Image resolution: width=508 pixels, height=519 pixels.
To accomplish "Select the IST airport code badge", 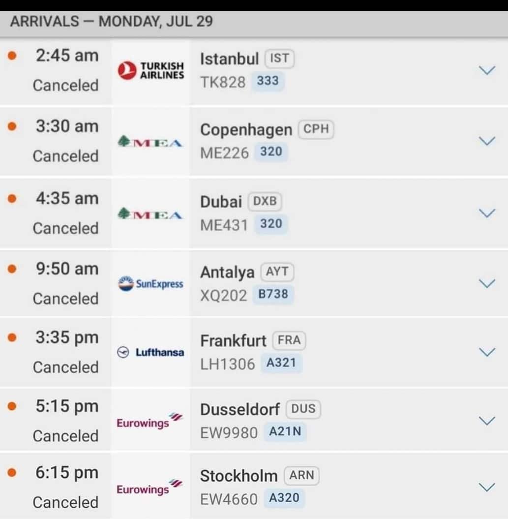I will (x=279, y=59).
